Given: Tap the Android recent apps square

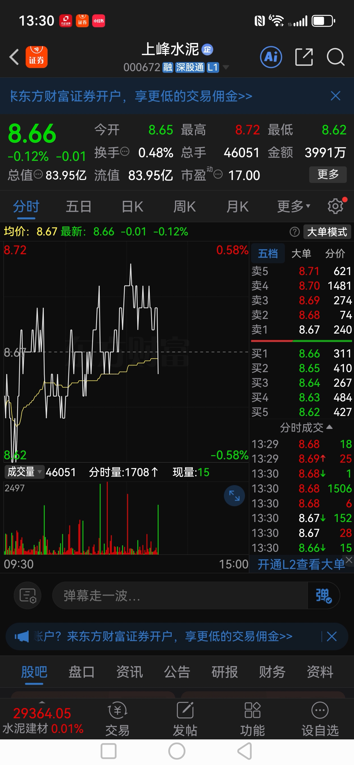Looking at the screenshot, I should click(x=108, y=751).
